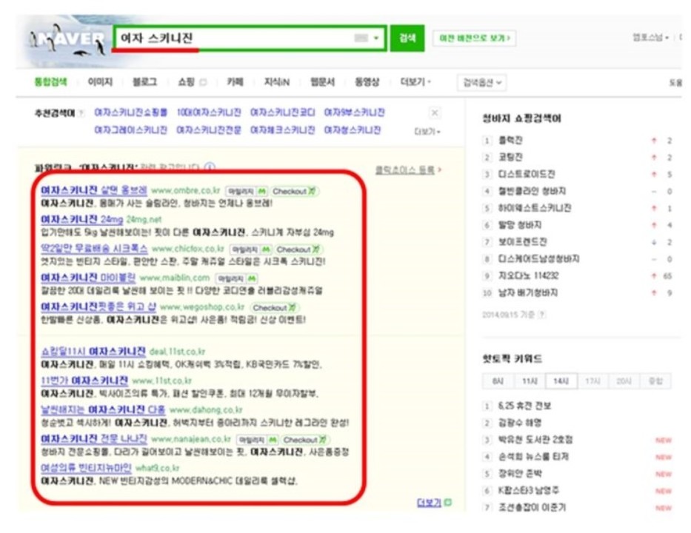Open the 여자스키니진 마이블린 ad link
The height and width of the screenshot is (533, 691).
pos(88,278)
